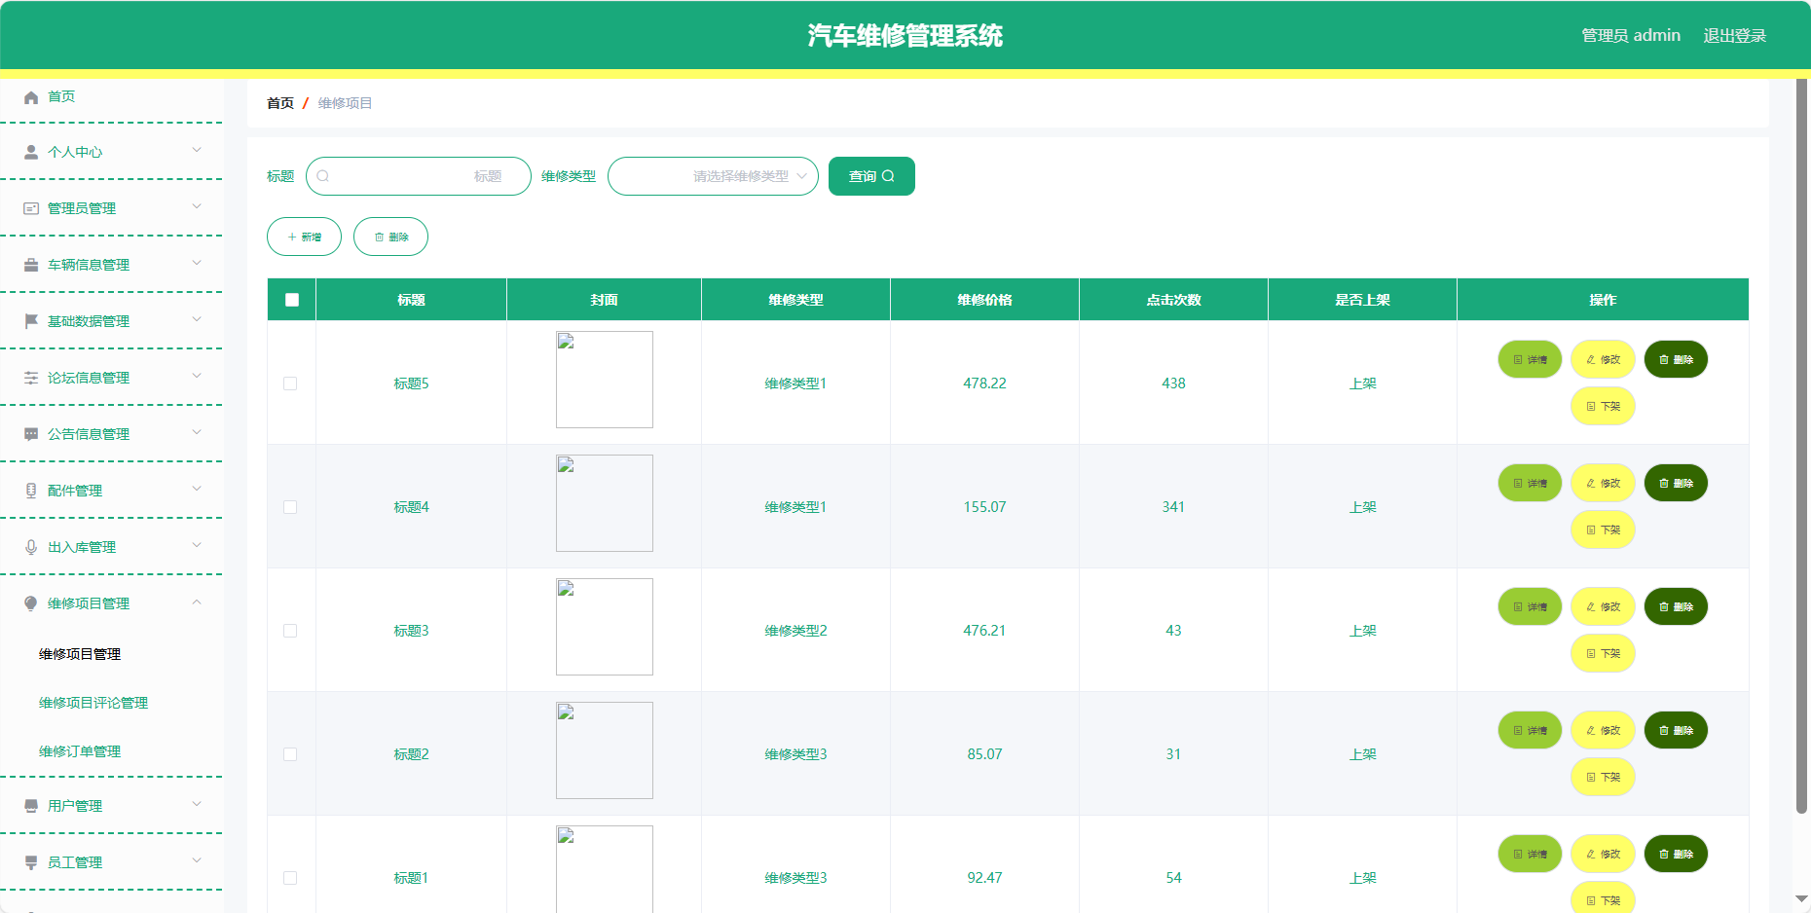Expand the 公告信息管理 menu chevron
This screenshot has width=1811, height=913.
pos(197,432)
